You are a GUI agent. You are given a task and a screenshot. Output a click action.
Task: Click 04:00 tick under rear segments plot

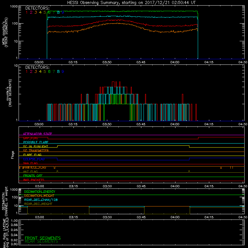pyautogui.click(x=175, y=124)
